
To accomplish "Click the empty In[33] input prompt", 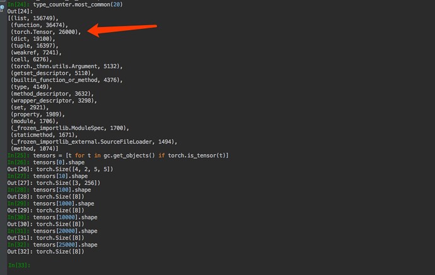I will (19, 265).
